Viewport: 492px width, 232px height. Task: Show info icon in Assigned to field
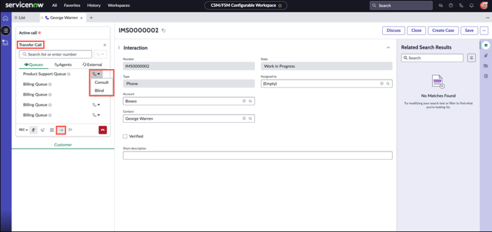(x=382, y=84)
